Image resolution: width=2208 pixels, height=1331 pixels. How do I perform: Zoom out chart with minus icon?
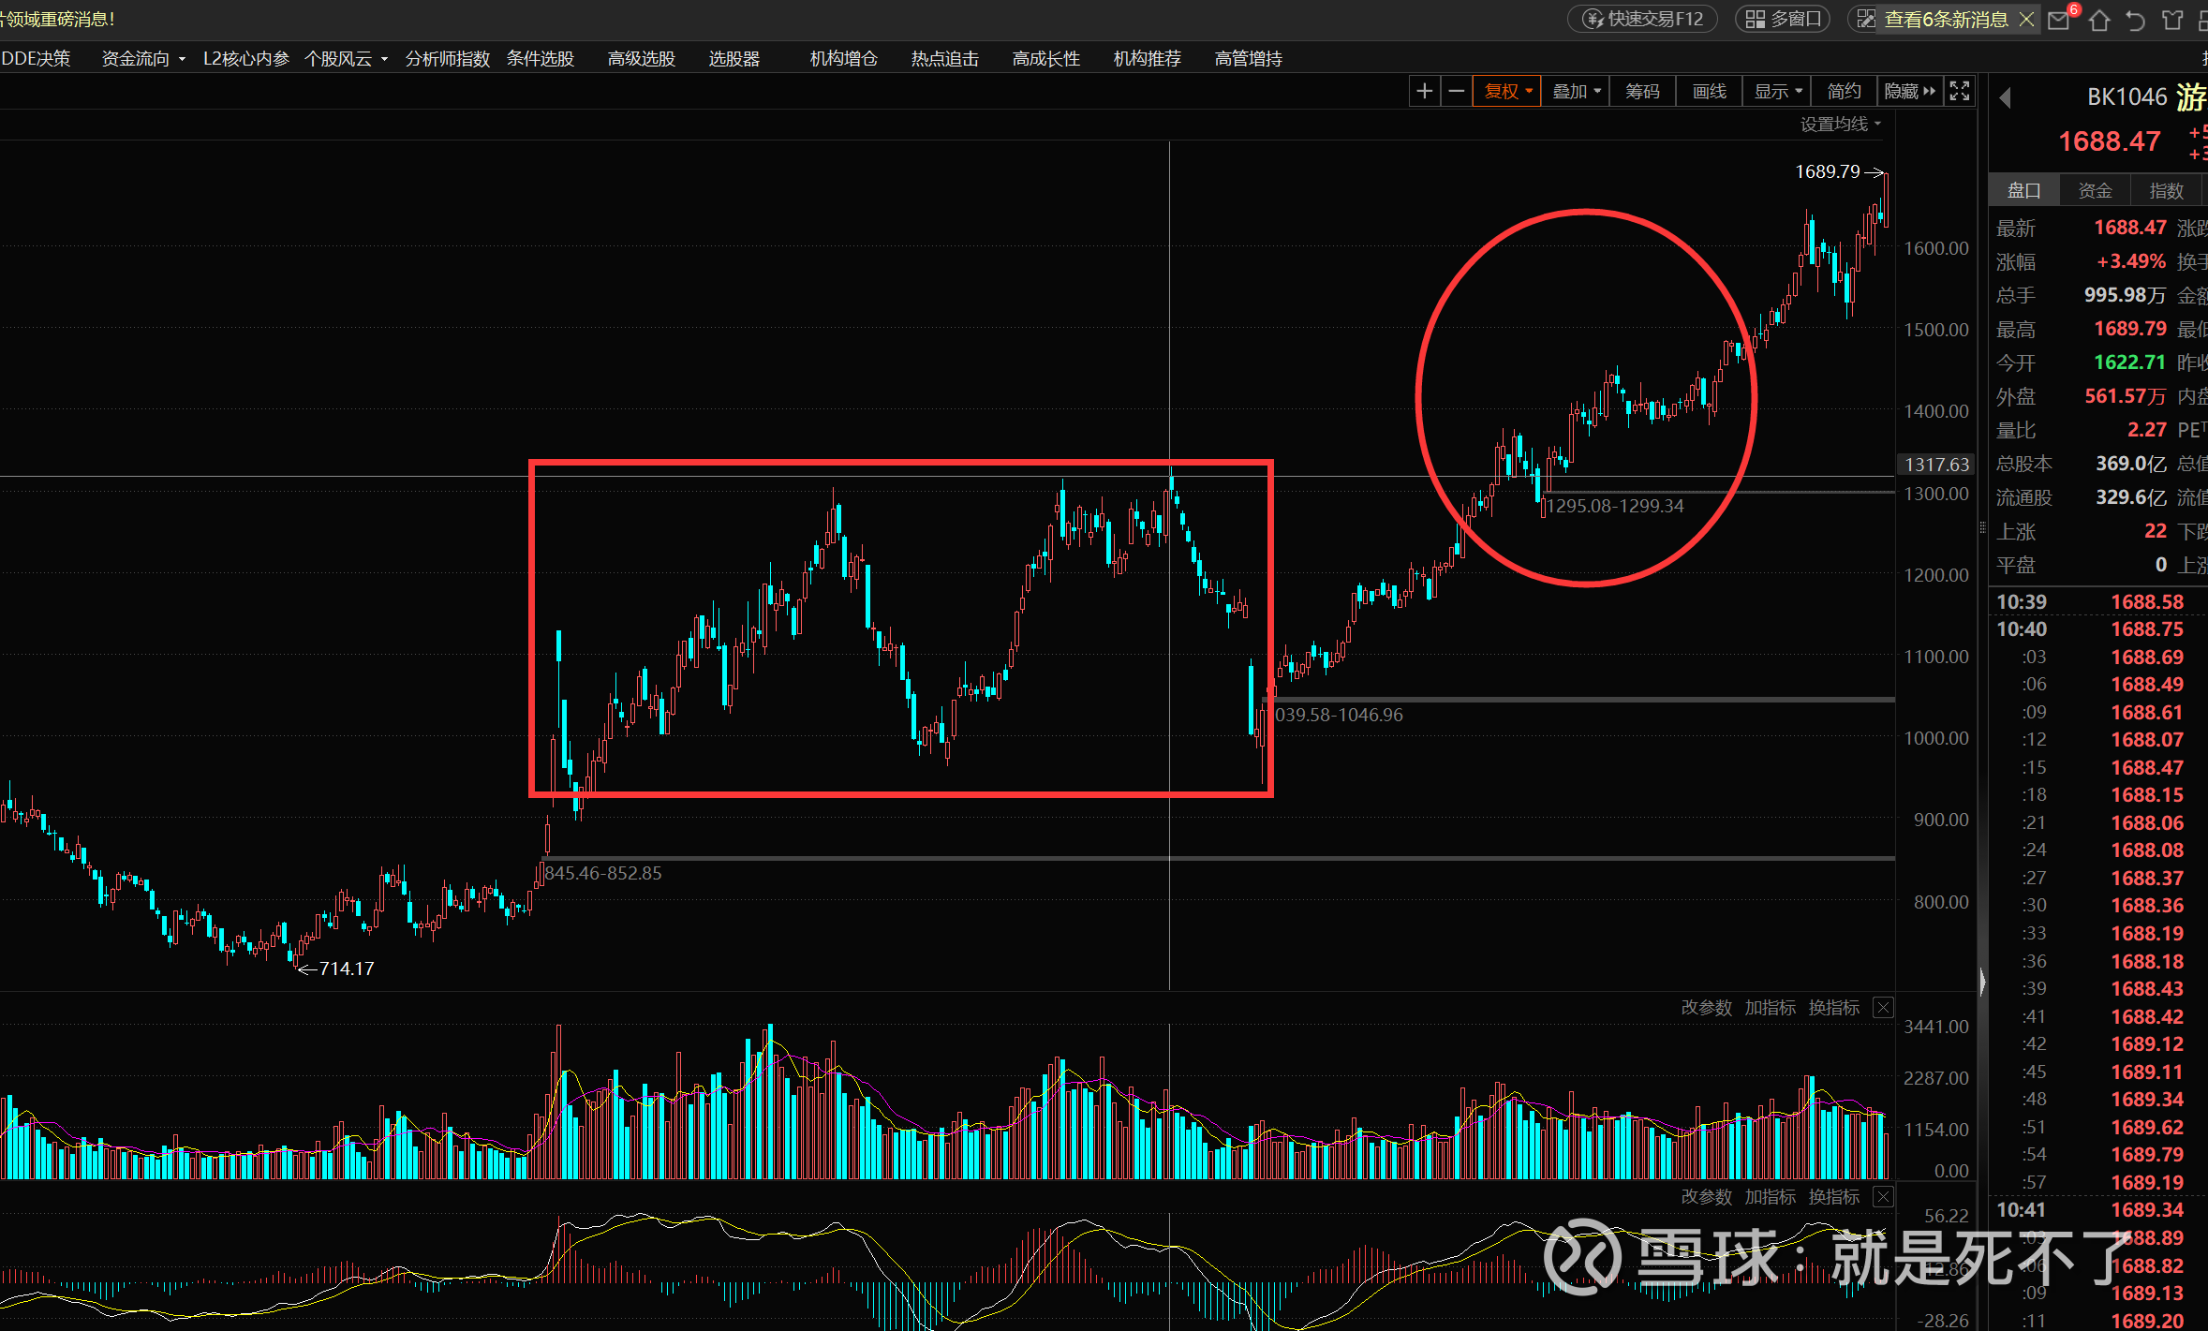(x=1457, y=91)
